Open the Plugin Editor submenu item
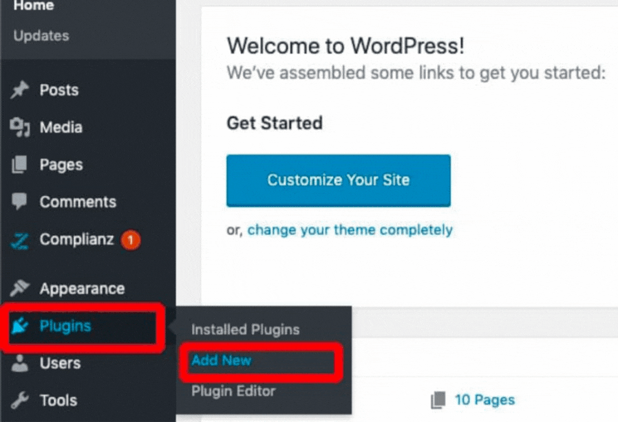The image size is (618, 422). [233, 392]
